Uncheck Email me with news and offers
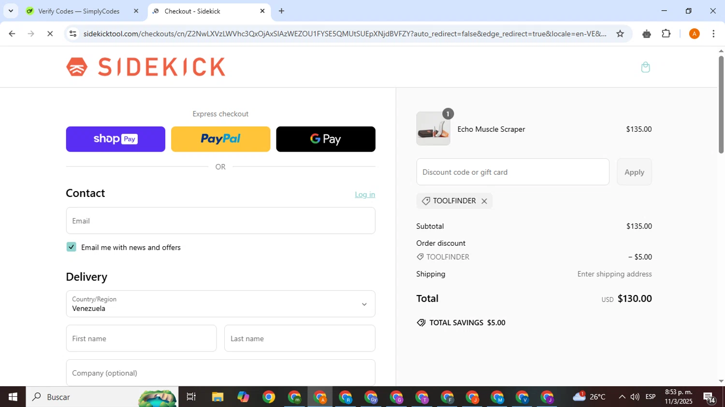The image size is (725, 407). point(71,247)
